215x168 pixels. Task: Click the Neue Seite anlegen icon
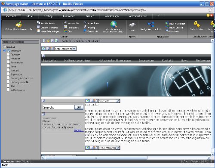coord(38,31)
